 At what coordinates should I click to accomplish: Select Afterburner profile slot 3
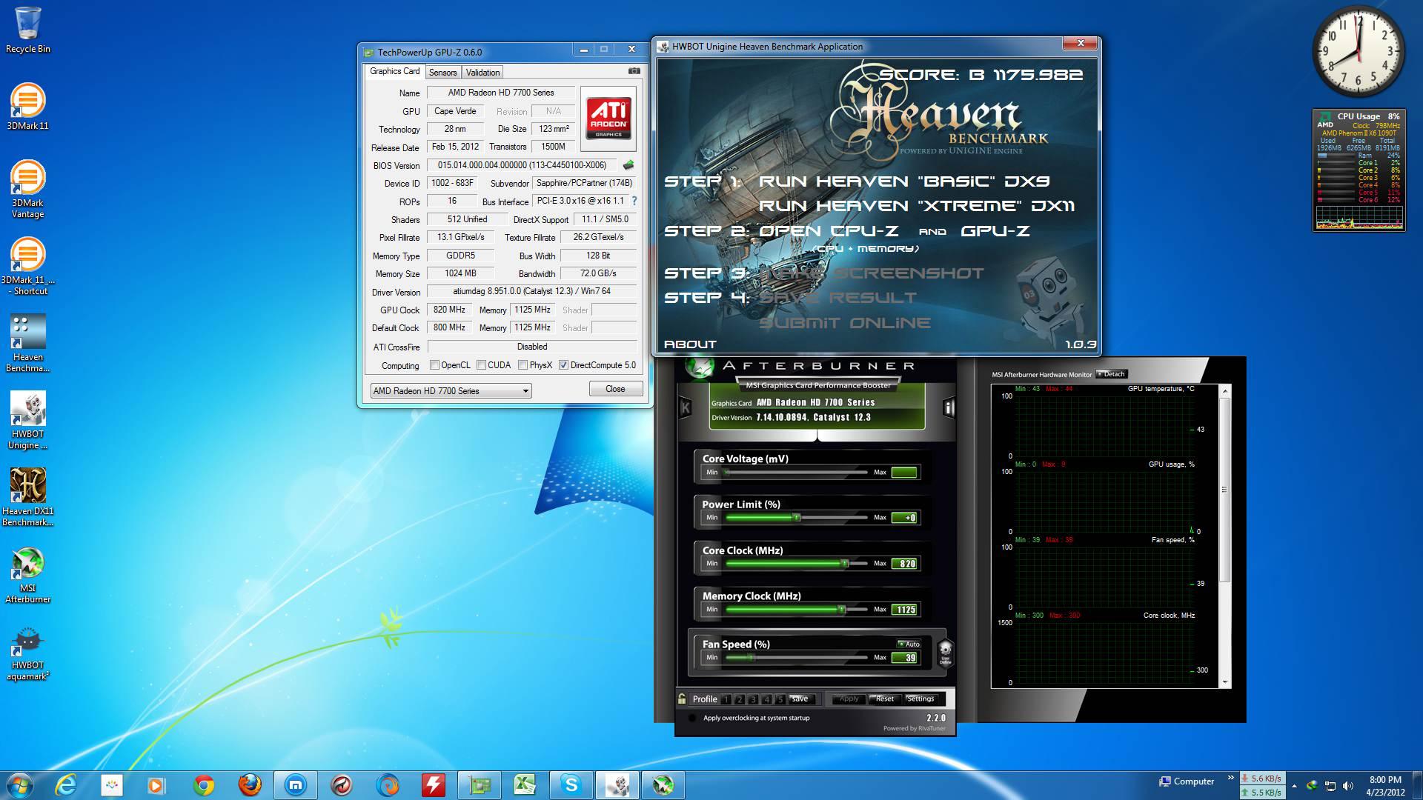(753, 699)
